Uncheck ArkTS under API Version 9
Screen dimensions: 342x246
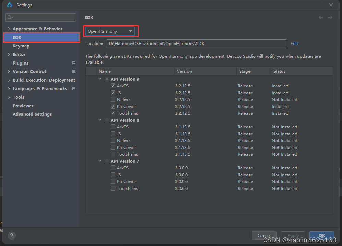point(113,86)
